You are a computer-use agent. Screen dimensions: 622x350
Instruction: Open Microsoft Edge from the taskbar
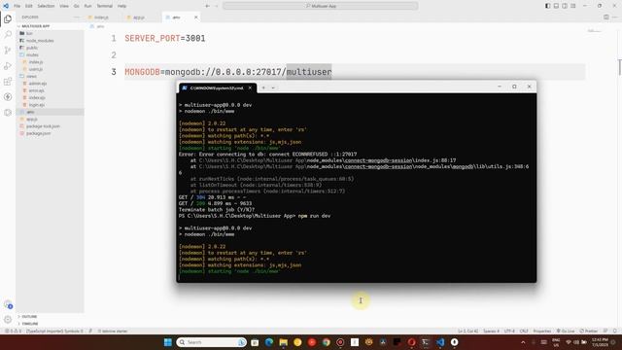[269, 342]
